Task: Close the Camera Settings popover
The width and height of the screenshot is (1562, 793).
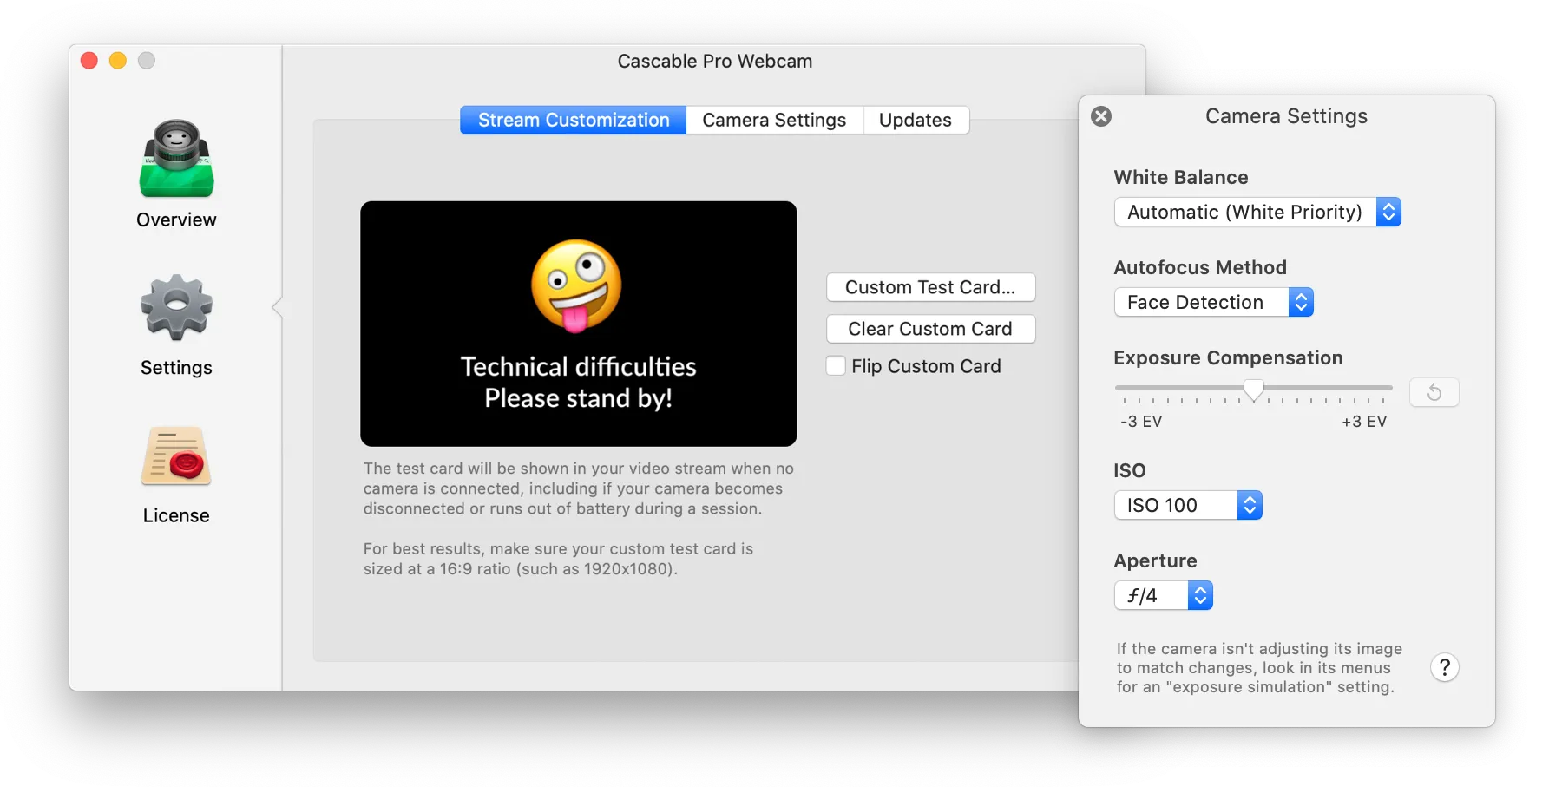Action: (x=1101, y=116)
